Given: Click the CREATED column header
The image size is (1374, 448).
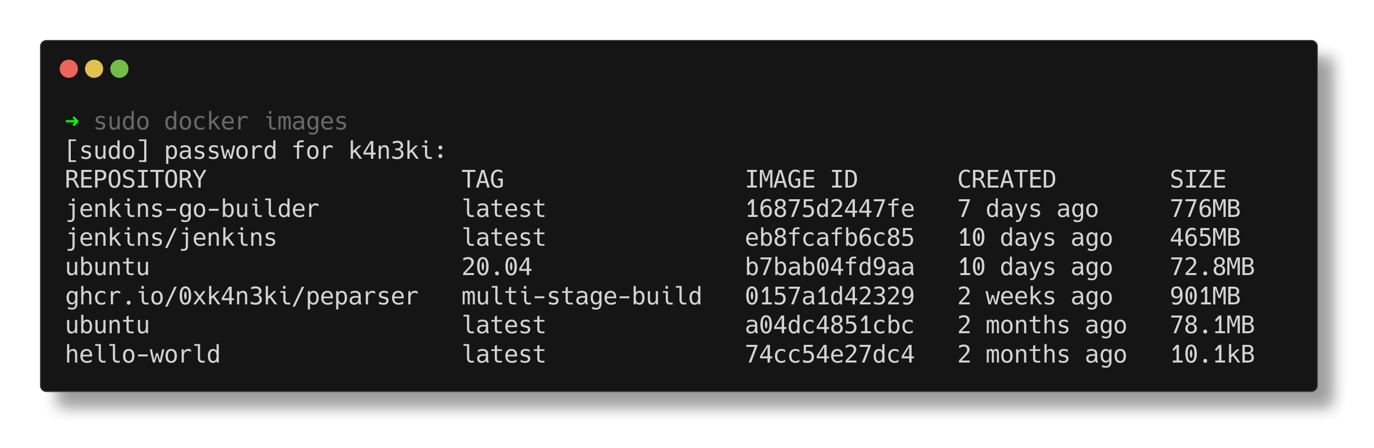Looking at the screenshot, I should tap(1007, 180).
